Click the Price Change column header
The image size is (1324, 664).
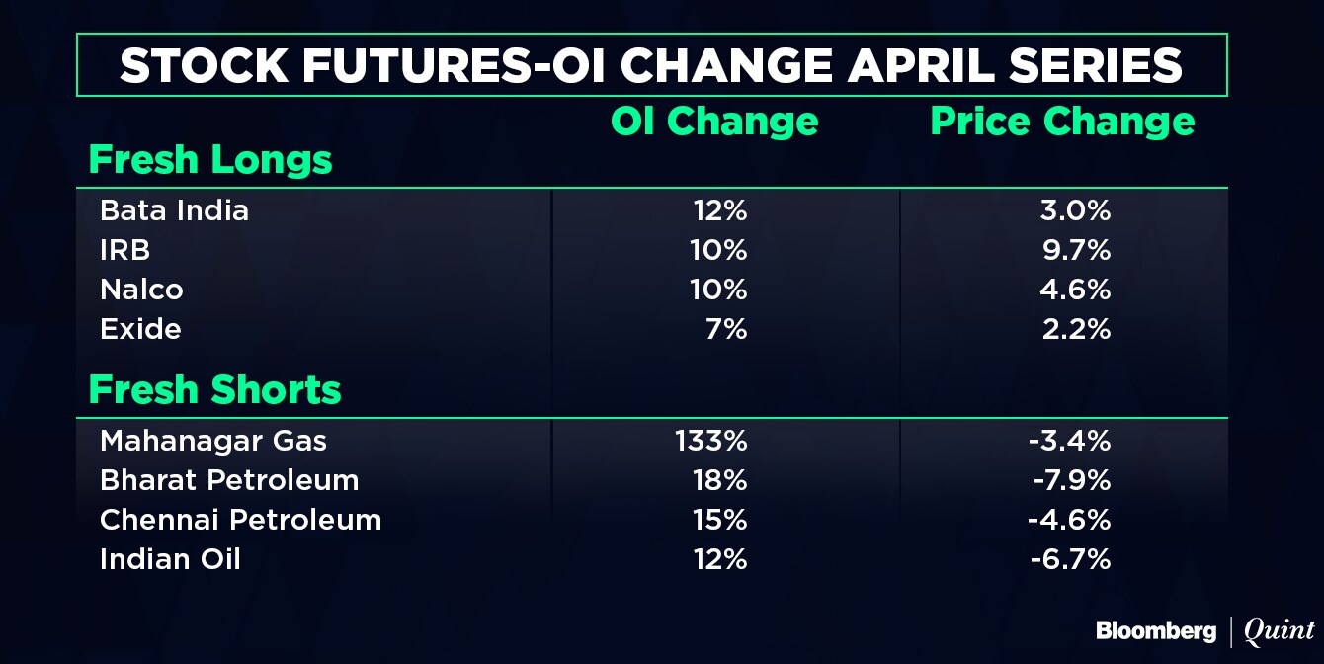tap(1062, 122)
